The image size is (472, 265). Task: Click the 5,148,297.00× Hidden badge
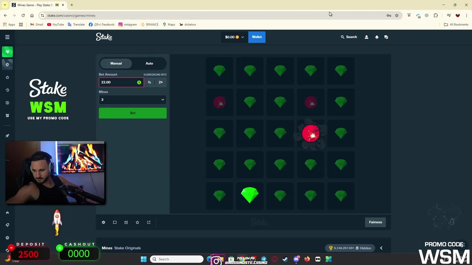(350, 248)
